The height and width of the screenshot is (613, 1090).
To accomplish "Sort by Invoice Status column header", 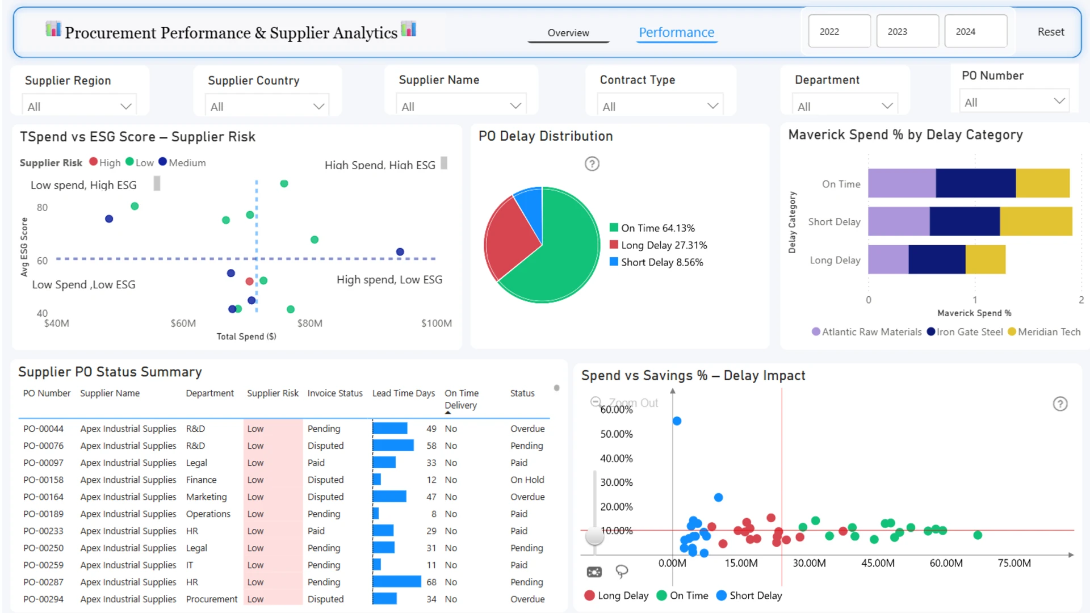I will coord(335,393).
